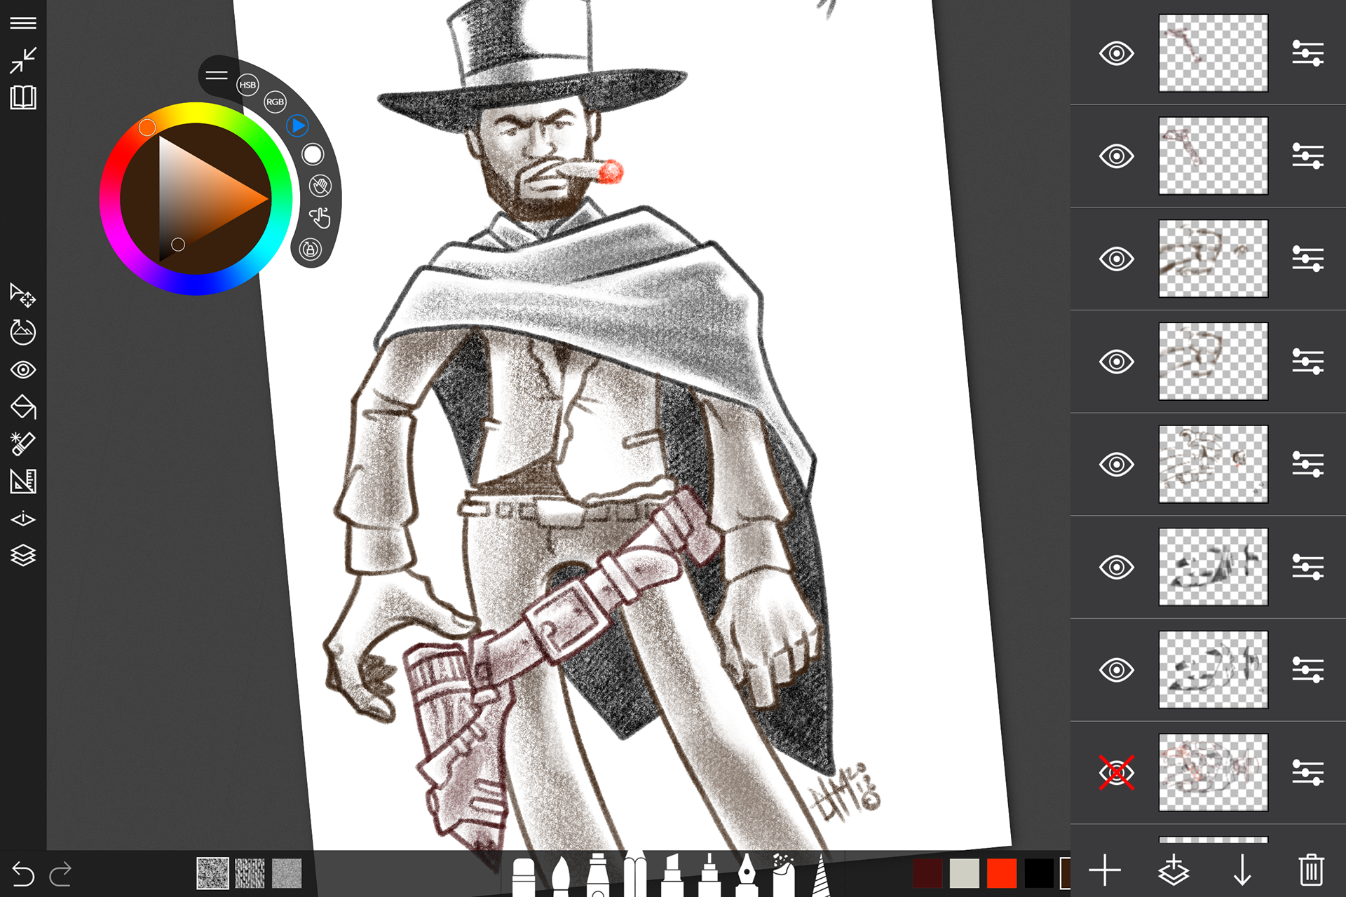Select the paint brush tool
This screenshot has width=1346, height=897.
(560, 876)
